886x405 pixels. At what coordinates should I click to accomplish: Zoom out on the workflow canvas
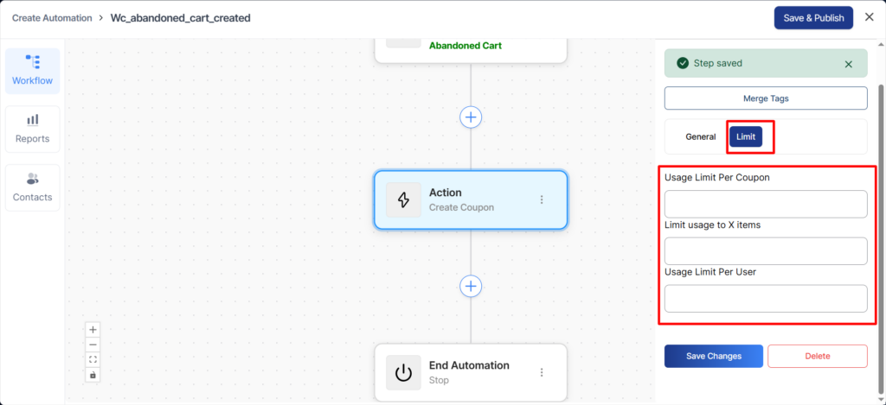[x=93, y=344]
